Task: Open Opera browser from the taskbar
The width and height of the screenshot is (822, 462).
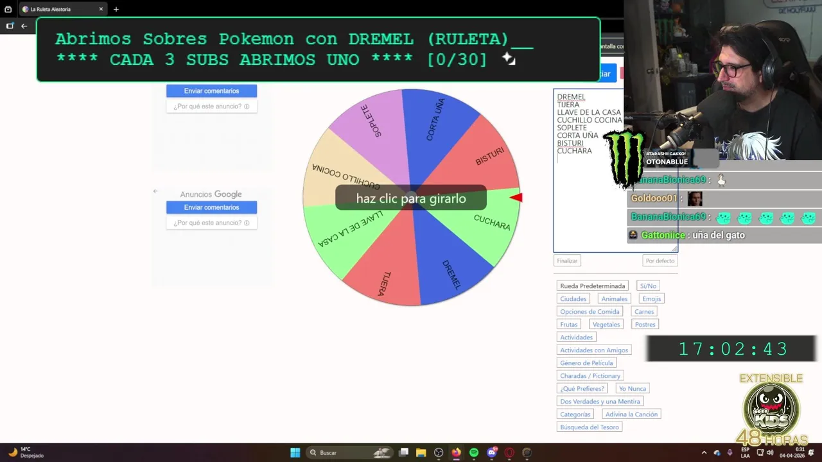Action: pos(509,452)
